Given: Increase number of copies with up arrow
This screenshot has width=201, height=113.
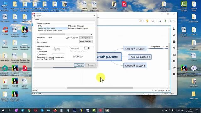Looking at the screenshot, I should pyautogui.click(x=89, y=47).
